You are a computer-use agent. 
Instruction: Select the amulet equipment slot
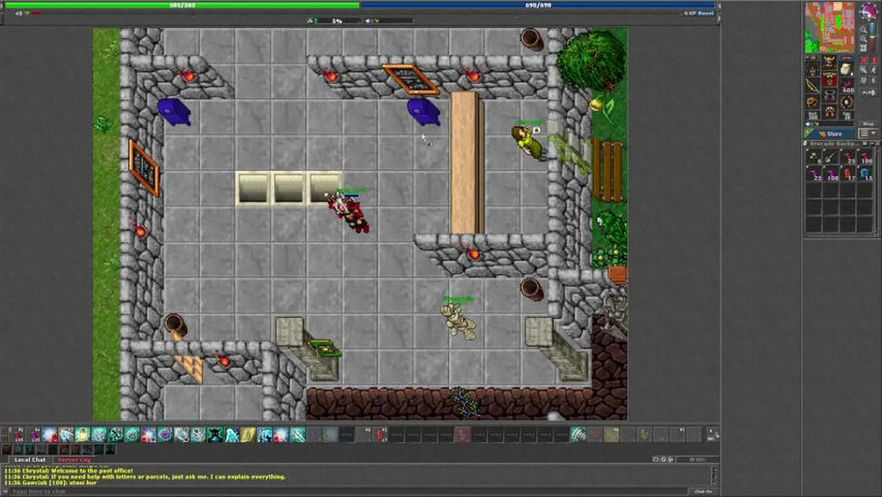click(x=813, y=70)
